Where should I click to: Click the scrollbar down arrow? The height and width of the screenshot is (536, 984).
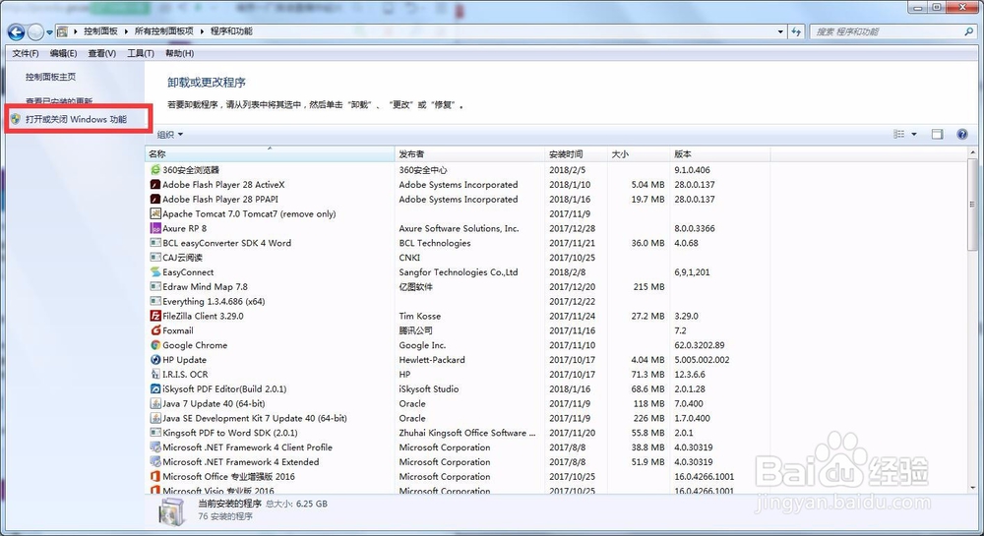pyautogui.click(x=973, y=488)
